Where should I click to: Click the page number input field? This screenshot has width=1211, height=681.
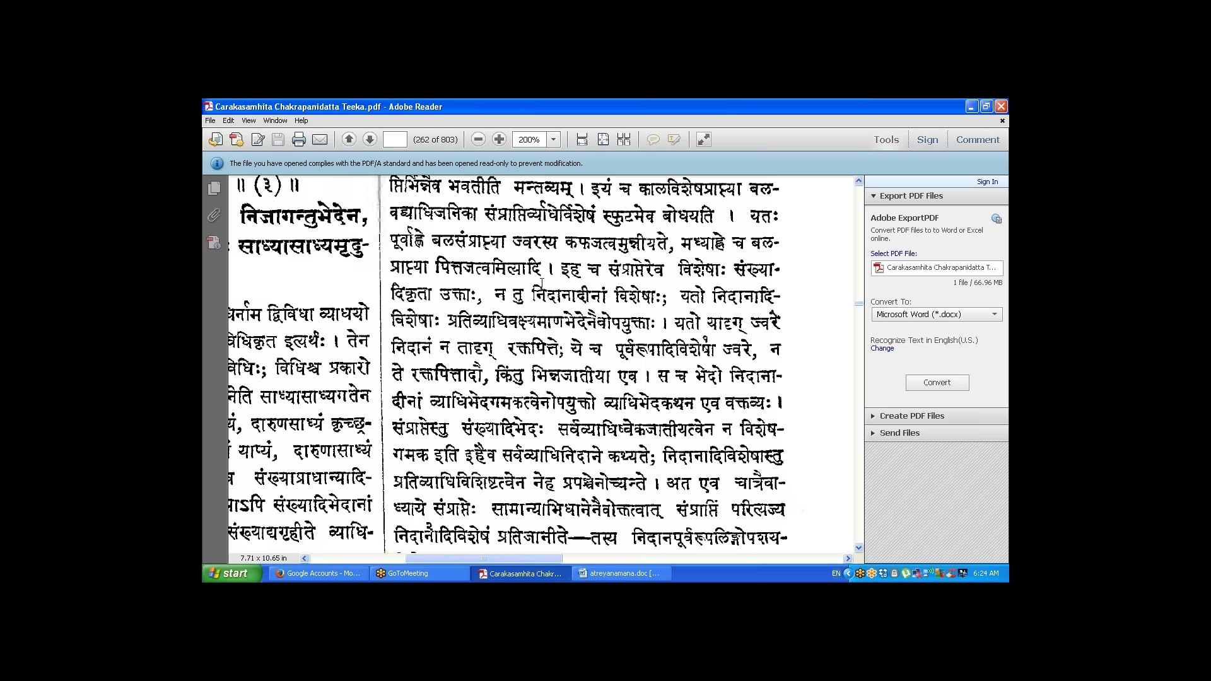click(395, 139)
